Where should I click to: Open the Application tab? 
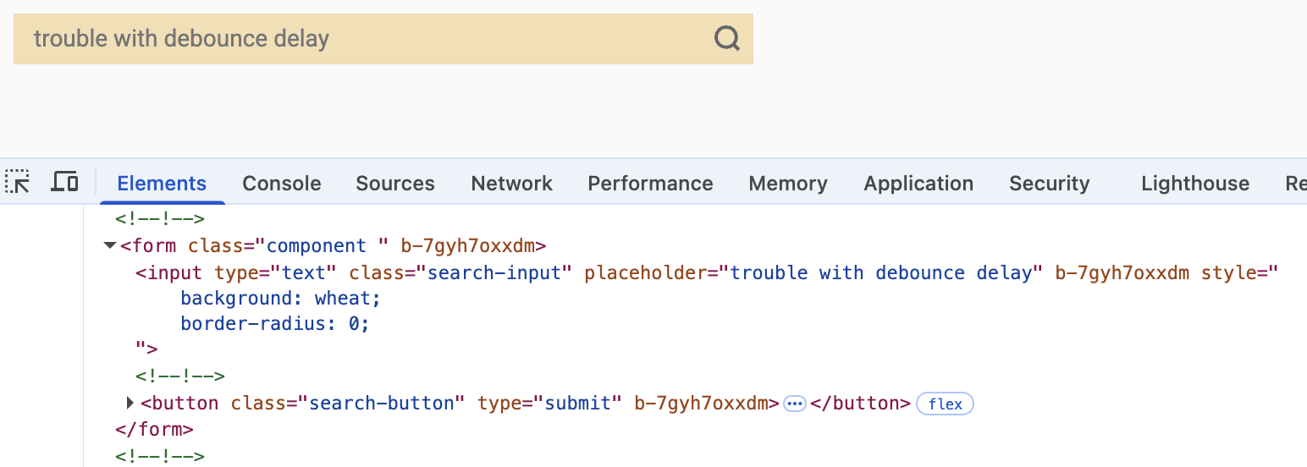click(918, 184)
